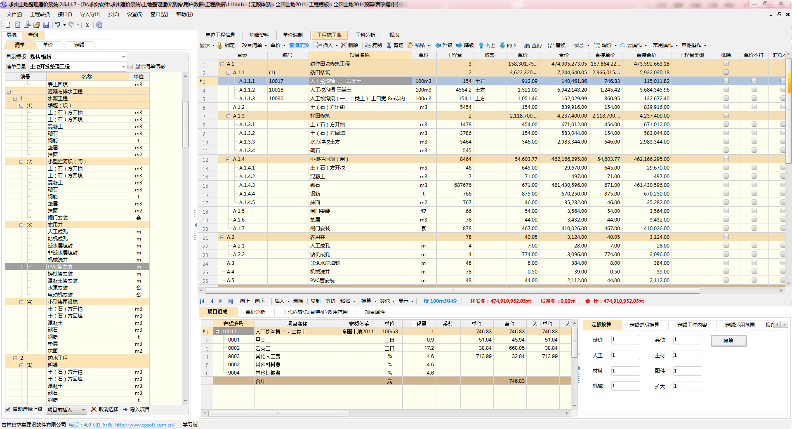
Task: Redo the last undone action
Action: 71,25
